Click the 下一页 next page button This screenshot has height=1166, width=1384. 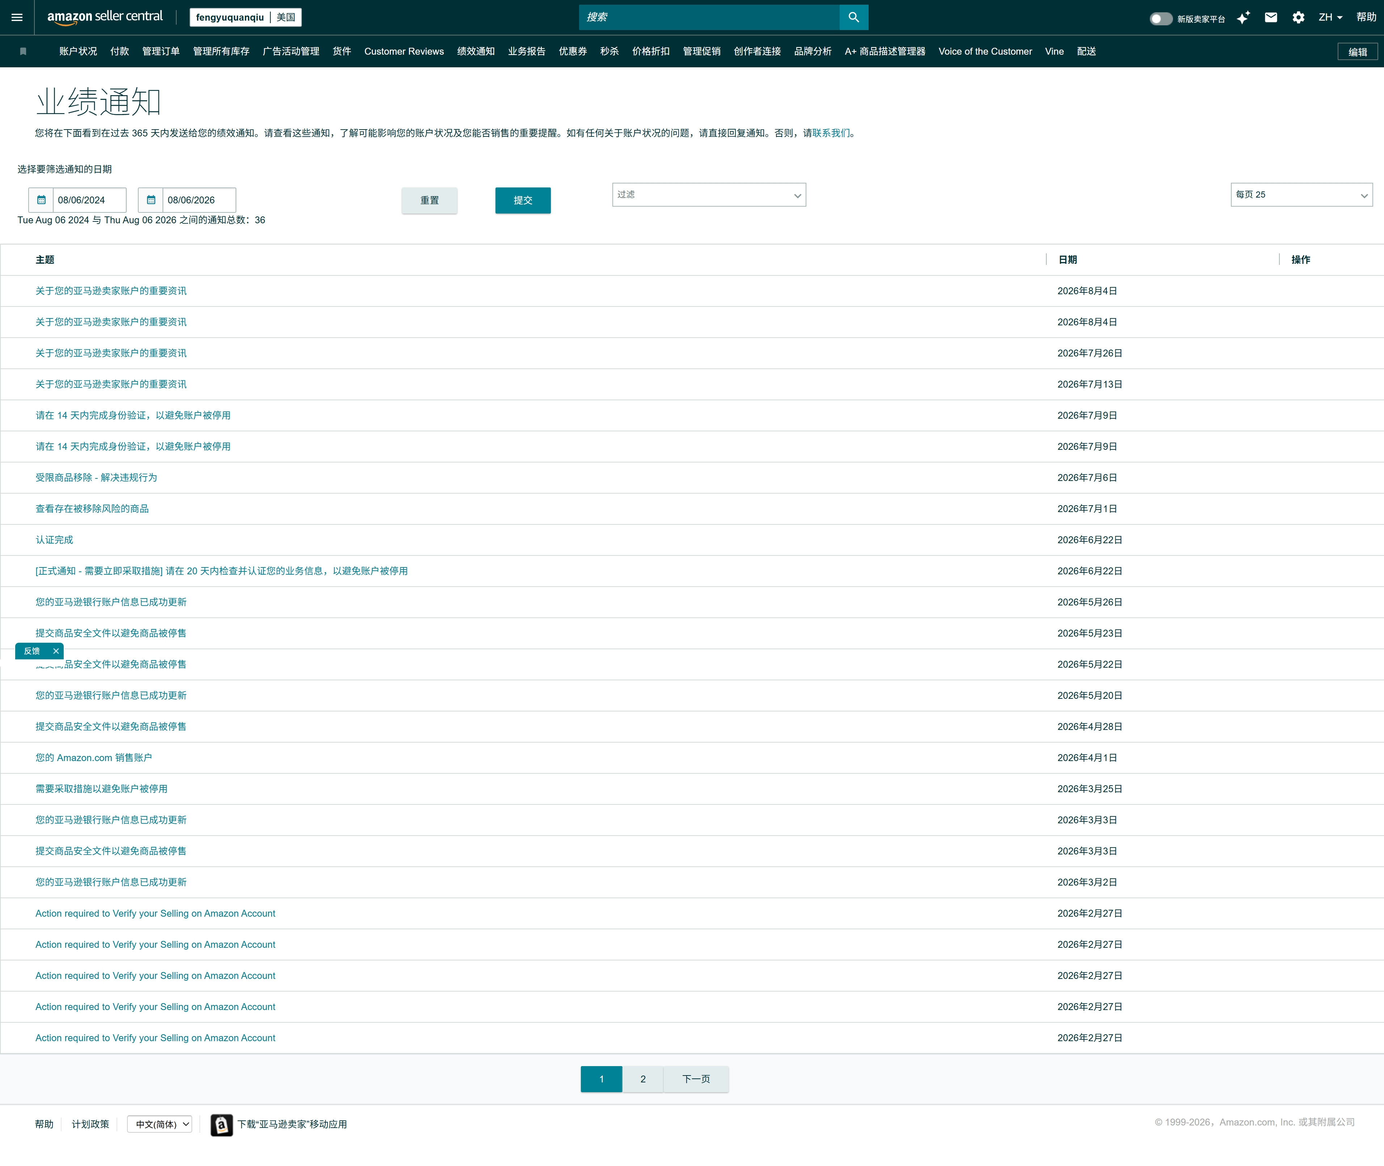(696, 1080)
